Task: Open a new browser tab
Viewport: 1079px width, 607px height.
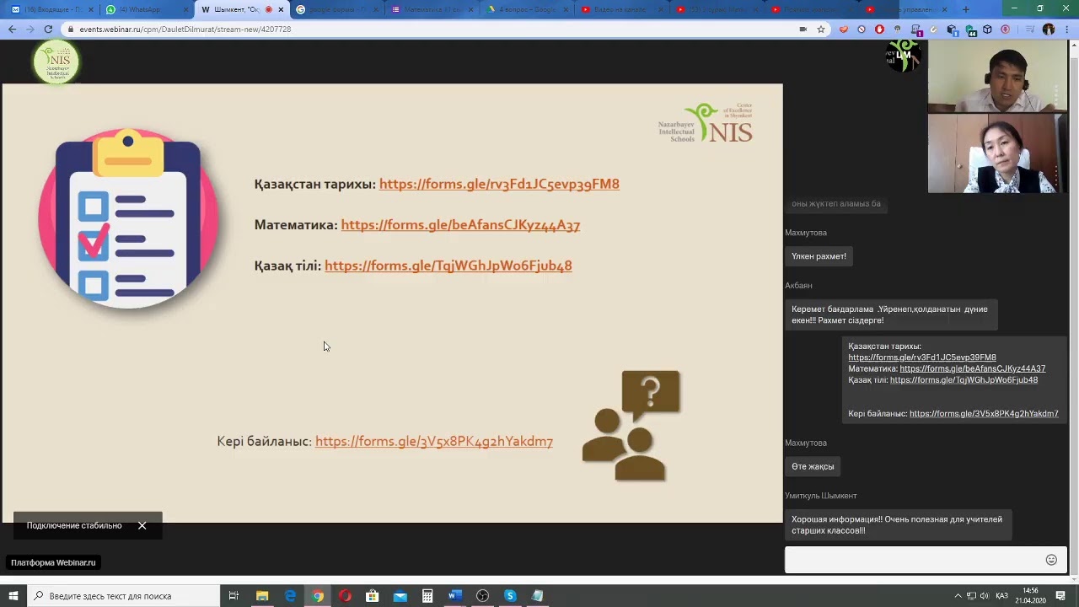Action: click(966, 9)
